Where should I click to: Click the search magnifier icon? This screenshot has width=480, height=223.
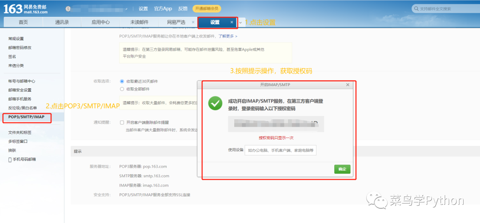pyautogui.click(x=416, y=9)
